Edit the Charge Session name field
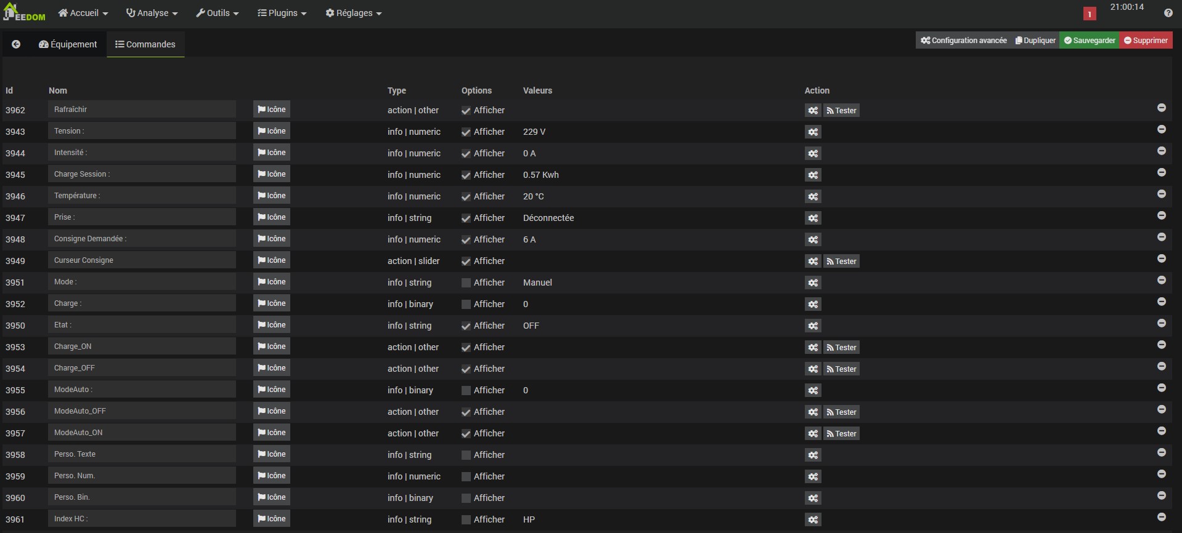 click(x=142, y=174)
